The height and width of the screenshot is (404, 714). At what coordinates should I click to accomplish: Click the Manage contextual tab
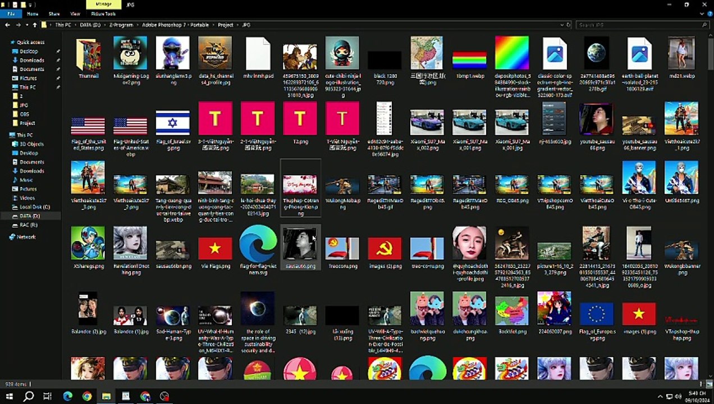click(103, 4)
